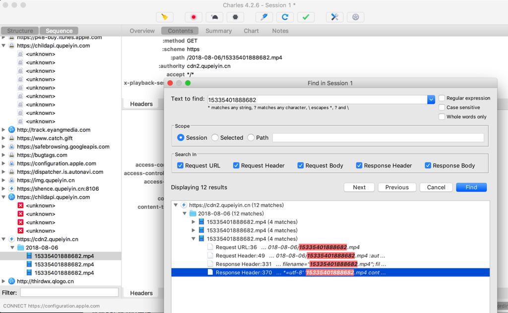508x313 pixels.
Task: Click the sidebar Filter input field
Action: pyautogui.click(x=69, y=293)
